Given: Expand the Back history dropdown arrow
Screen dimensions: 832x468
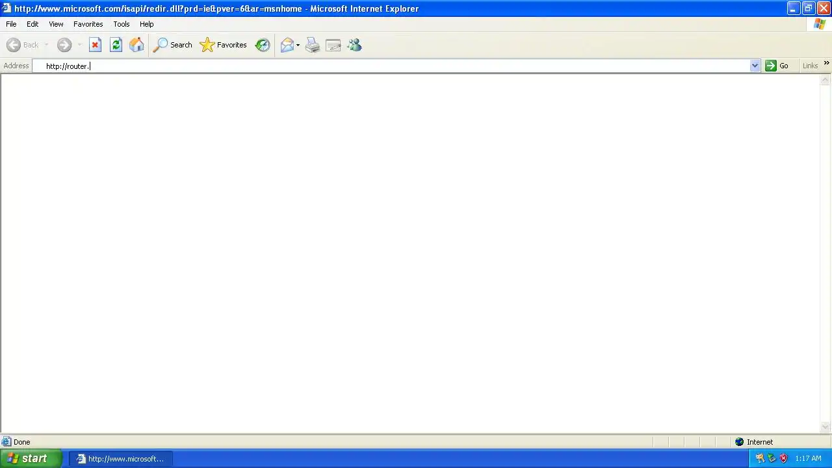Looking at the screenshot, I should pos(47,45).
